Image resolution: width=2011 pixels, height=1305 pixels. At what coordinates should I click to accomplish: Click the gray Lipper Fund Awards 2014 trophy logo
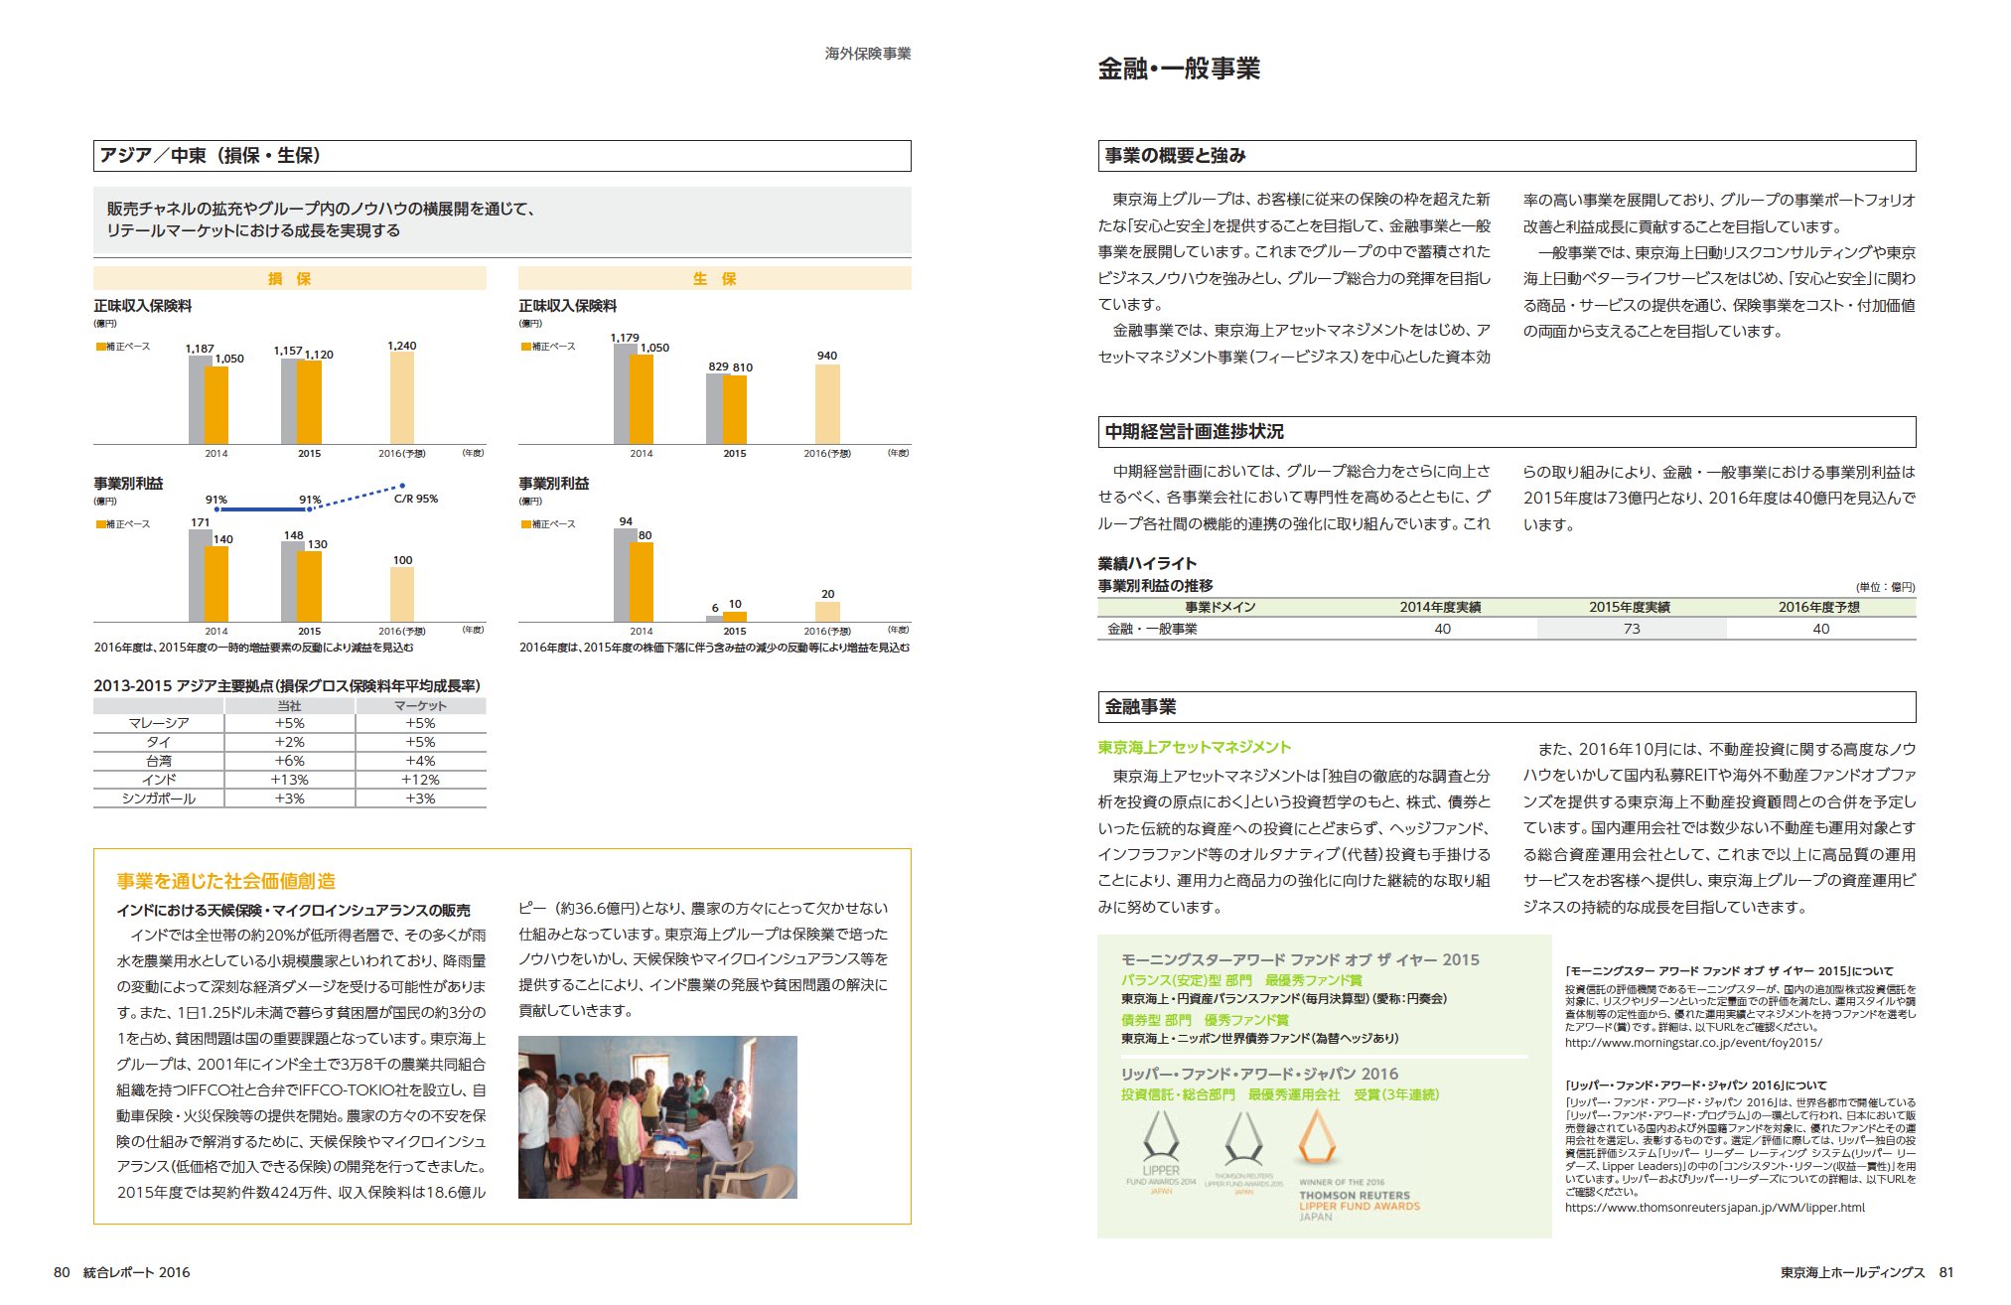[x=1161, y=1152]
